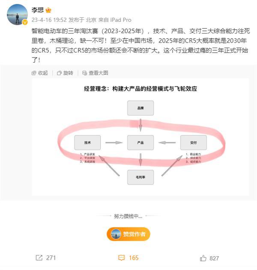Click the avatar inside the reward button
Screen dimensions: 257x270
116,234
